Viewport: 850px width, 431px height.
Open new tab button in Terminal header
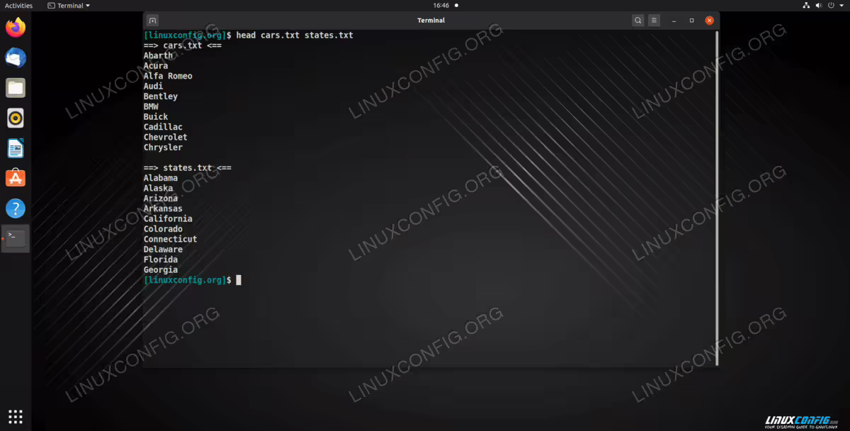coord(153,21)
